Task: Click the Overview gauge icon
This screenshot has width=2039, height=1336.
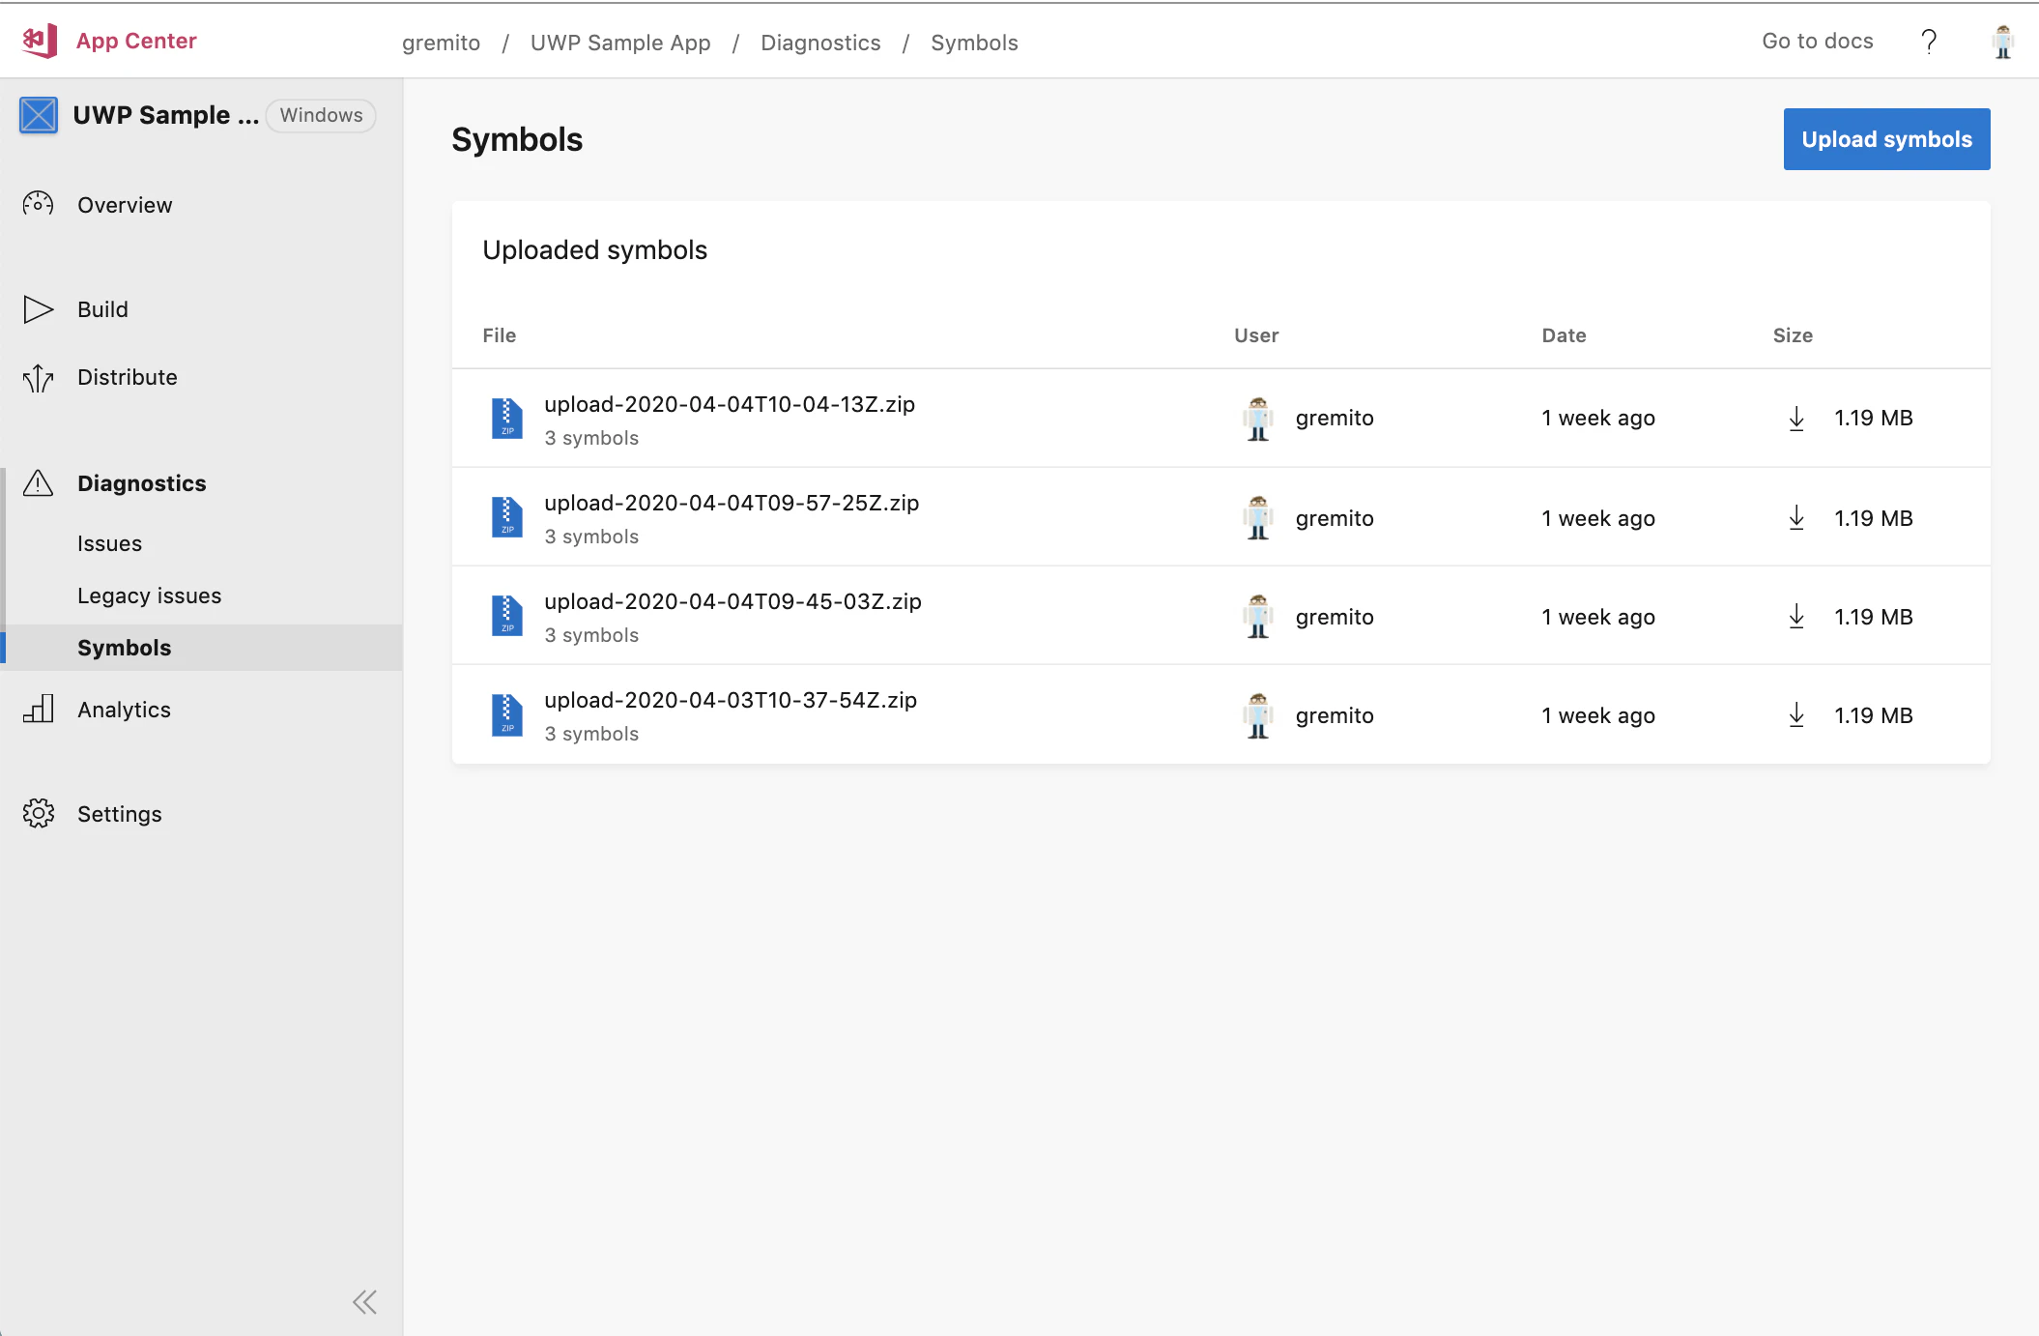Action: coord(39,204)
